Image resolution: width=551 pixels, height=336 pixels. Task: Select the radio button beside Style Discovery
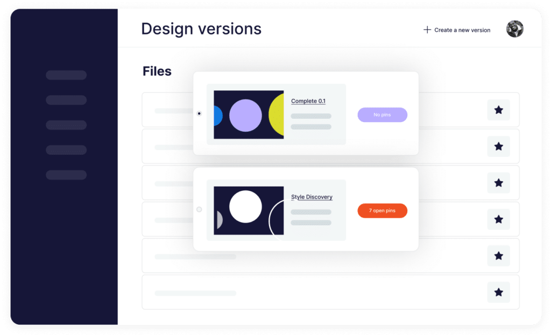199,209
